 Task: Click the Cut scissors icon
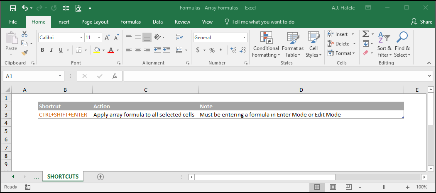pos(24,34)
